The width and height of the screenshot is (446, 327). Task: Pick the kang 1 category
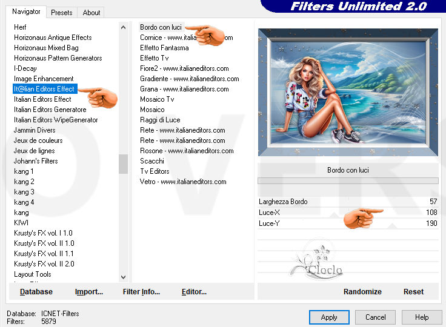coord(24,171)
